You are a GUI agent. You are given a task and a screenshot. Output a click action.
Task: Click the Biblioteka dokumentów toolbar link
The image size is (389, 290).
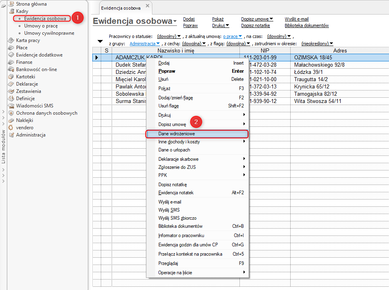306,25
